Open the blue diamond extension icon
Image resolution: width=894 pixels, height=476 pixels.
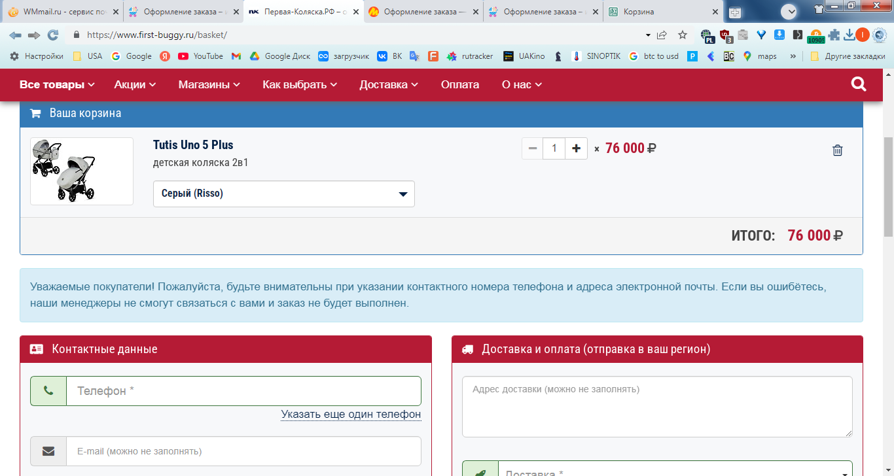tap(761, 35)
